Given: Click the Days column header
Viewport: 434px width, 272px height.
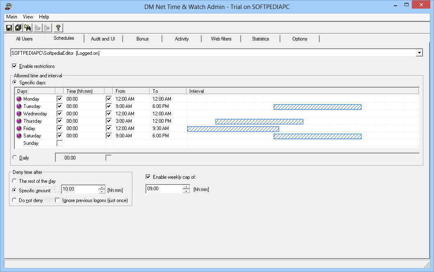Looking at the screenshot, I should [x=35, y=91].
